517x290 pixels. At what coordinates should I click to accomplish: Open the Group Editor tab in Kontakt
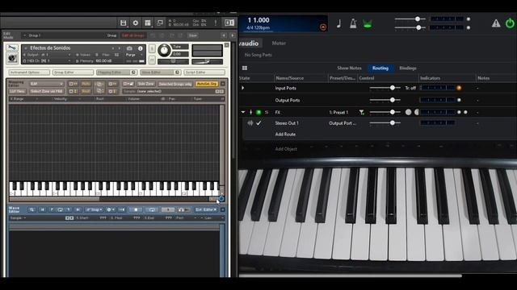tap(73, 72)
